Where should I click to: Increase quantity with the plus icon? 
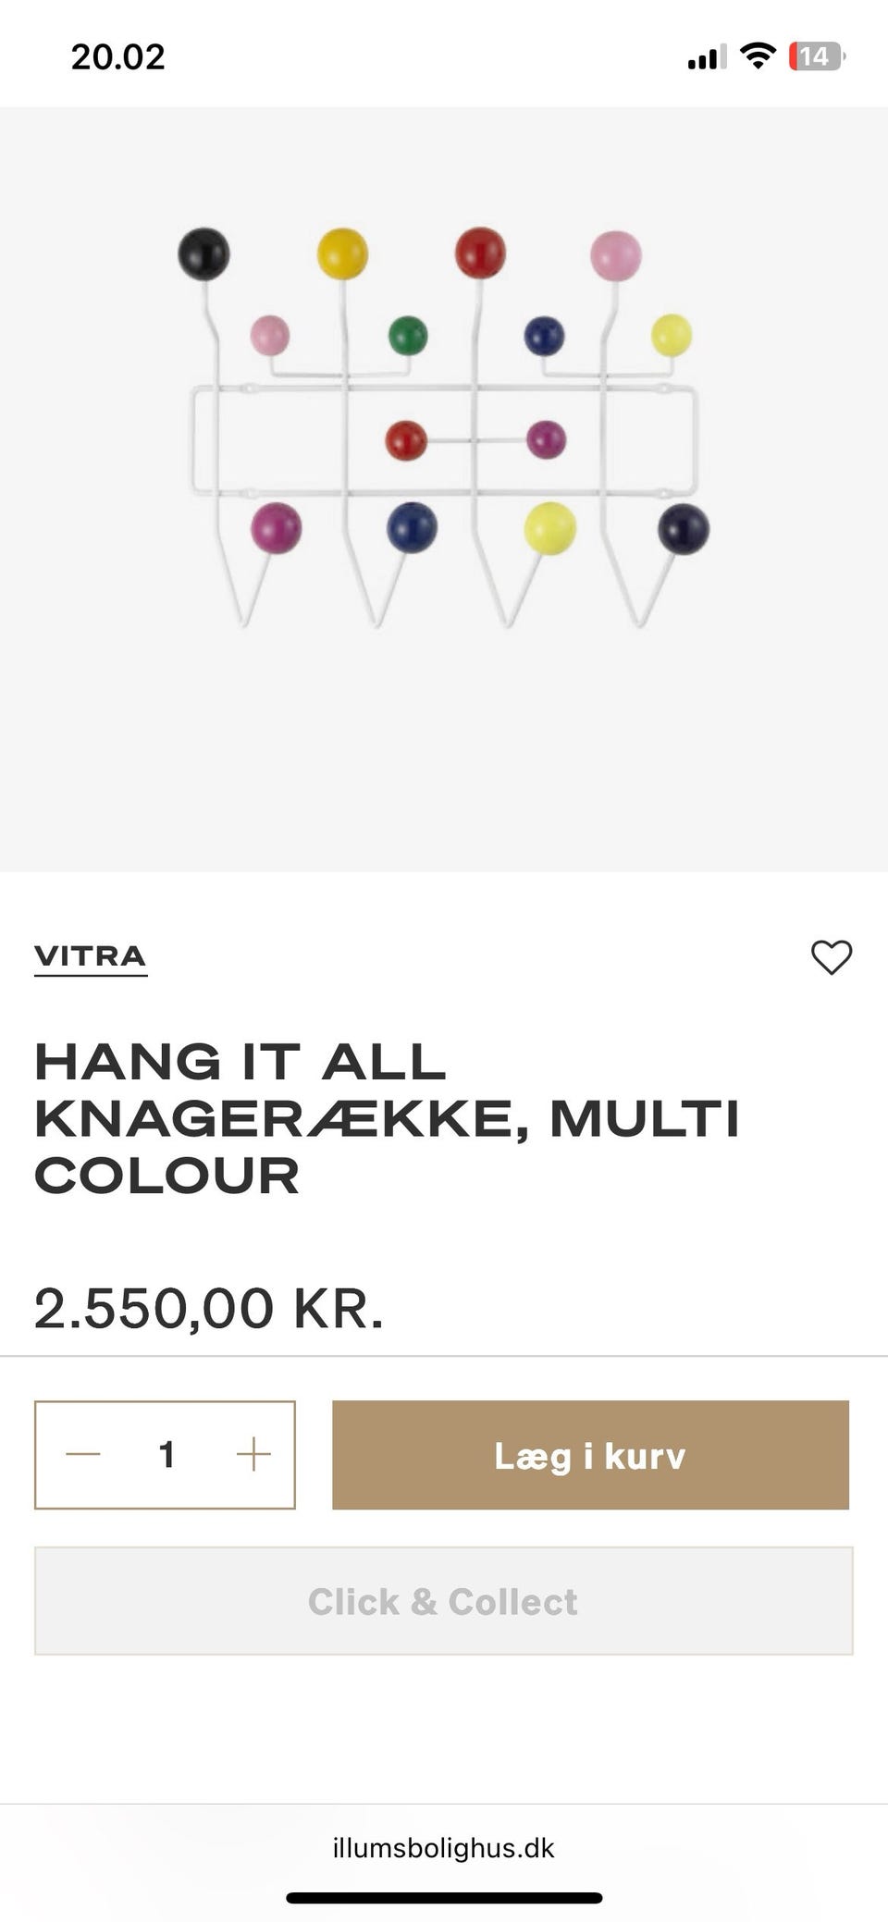(253, 1454)
